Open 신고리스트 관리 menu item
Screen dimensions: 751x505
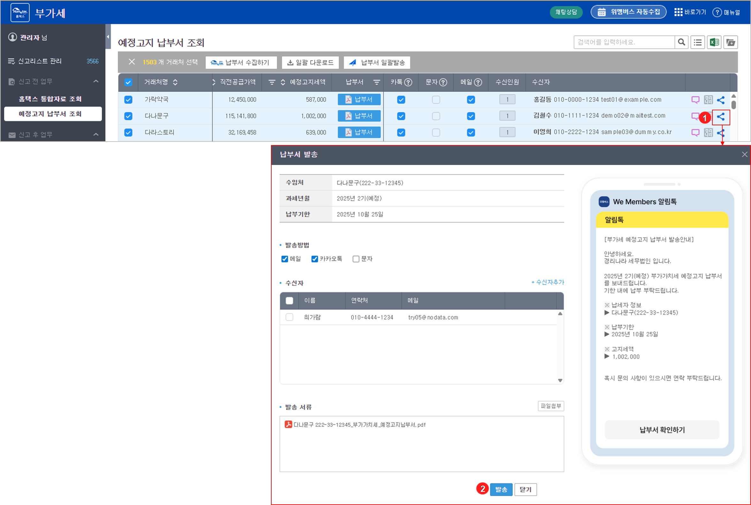40,61
